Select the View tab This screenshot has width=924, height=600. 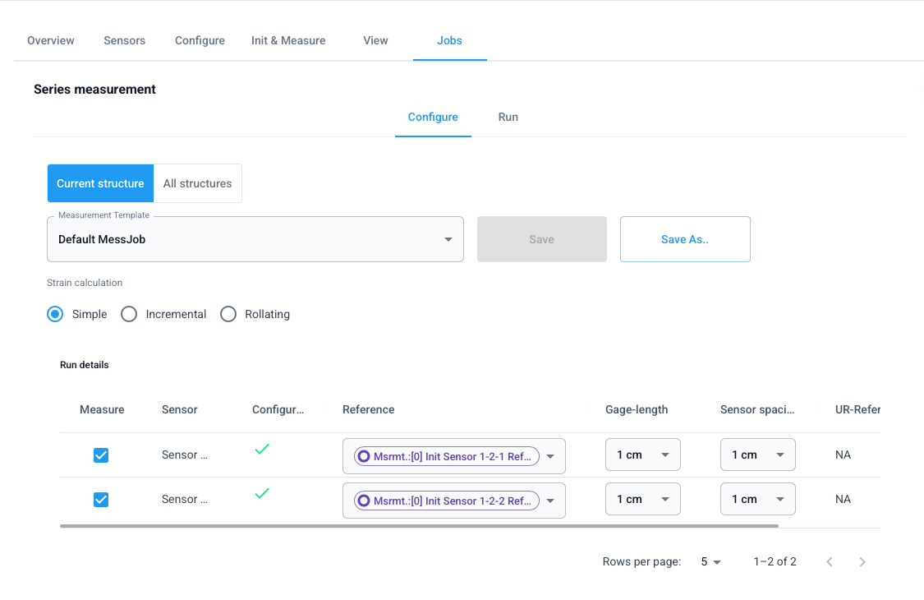(375, 41)
